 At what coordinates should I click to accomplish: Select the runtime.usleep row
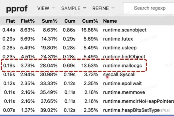pos(119,48)
